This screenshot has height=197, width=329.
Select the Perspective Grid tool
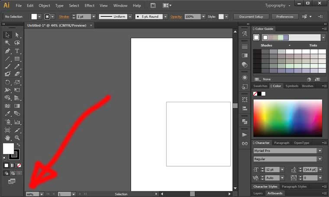tap(17, 98)
